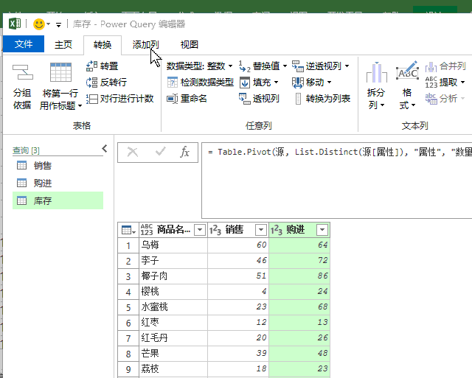Click into the Table.Pivot formula bar
Viewport: 472px width, 378px height.
click(x=336, y=181)
